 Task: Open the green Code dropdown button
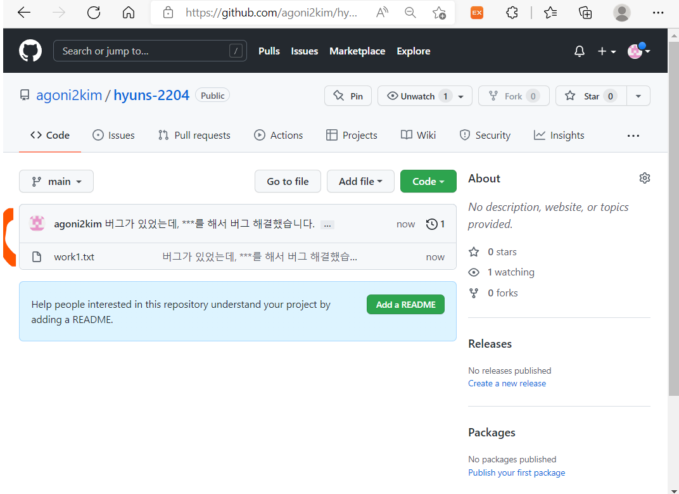pyautogui.click(x=428, y=181)
